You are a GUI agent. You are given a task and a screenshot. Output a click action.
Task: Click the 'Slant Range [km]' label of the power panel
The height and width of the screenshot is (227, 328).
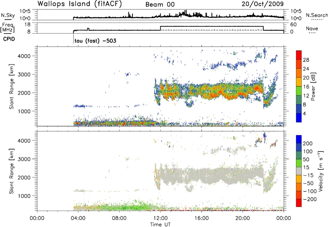pos(11,86)
